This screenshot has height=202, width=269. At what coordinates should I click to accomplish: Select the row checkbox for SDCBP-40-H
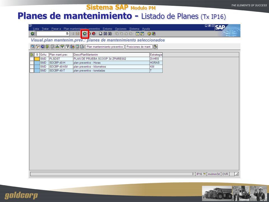pyautogui.click(x=32, y=63)
